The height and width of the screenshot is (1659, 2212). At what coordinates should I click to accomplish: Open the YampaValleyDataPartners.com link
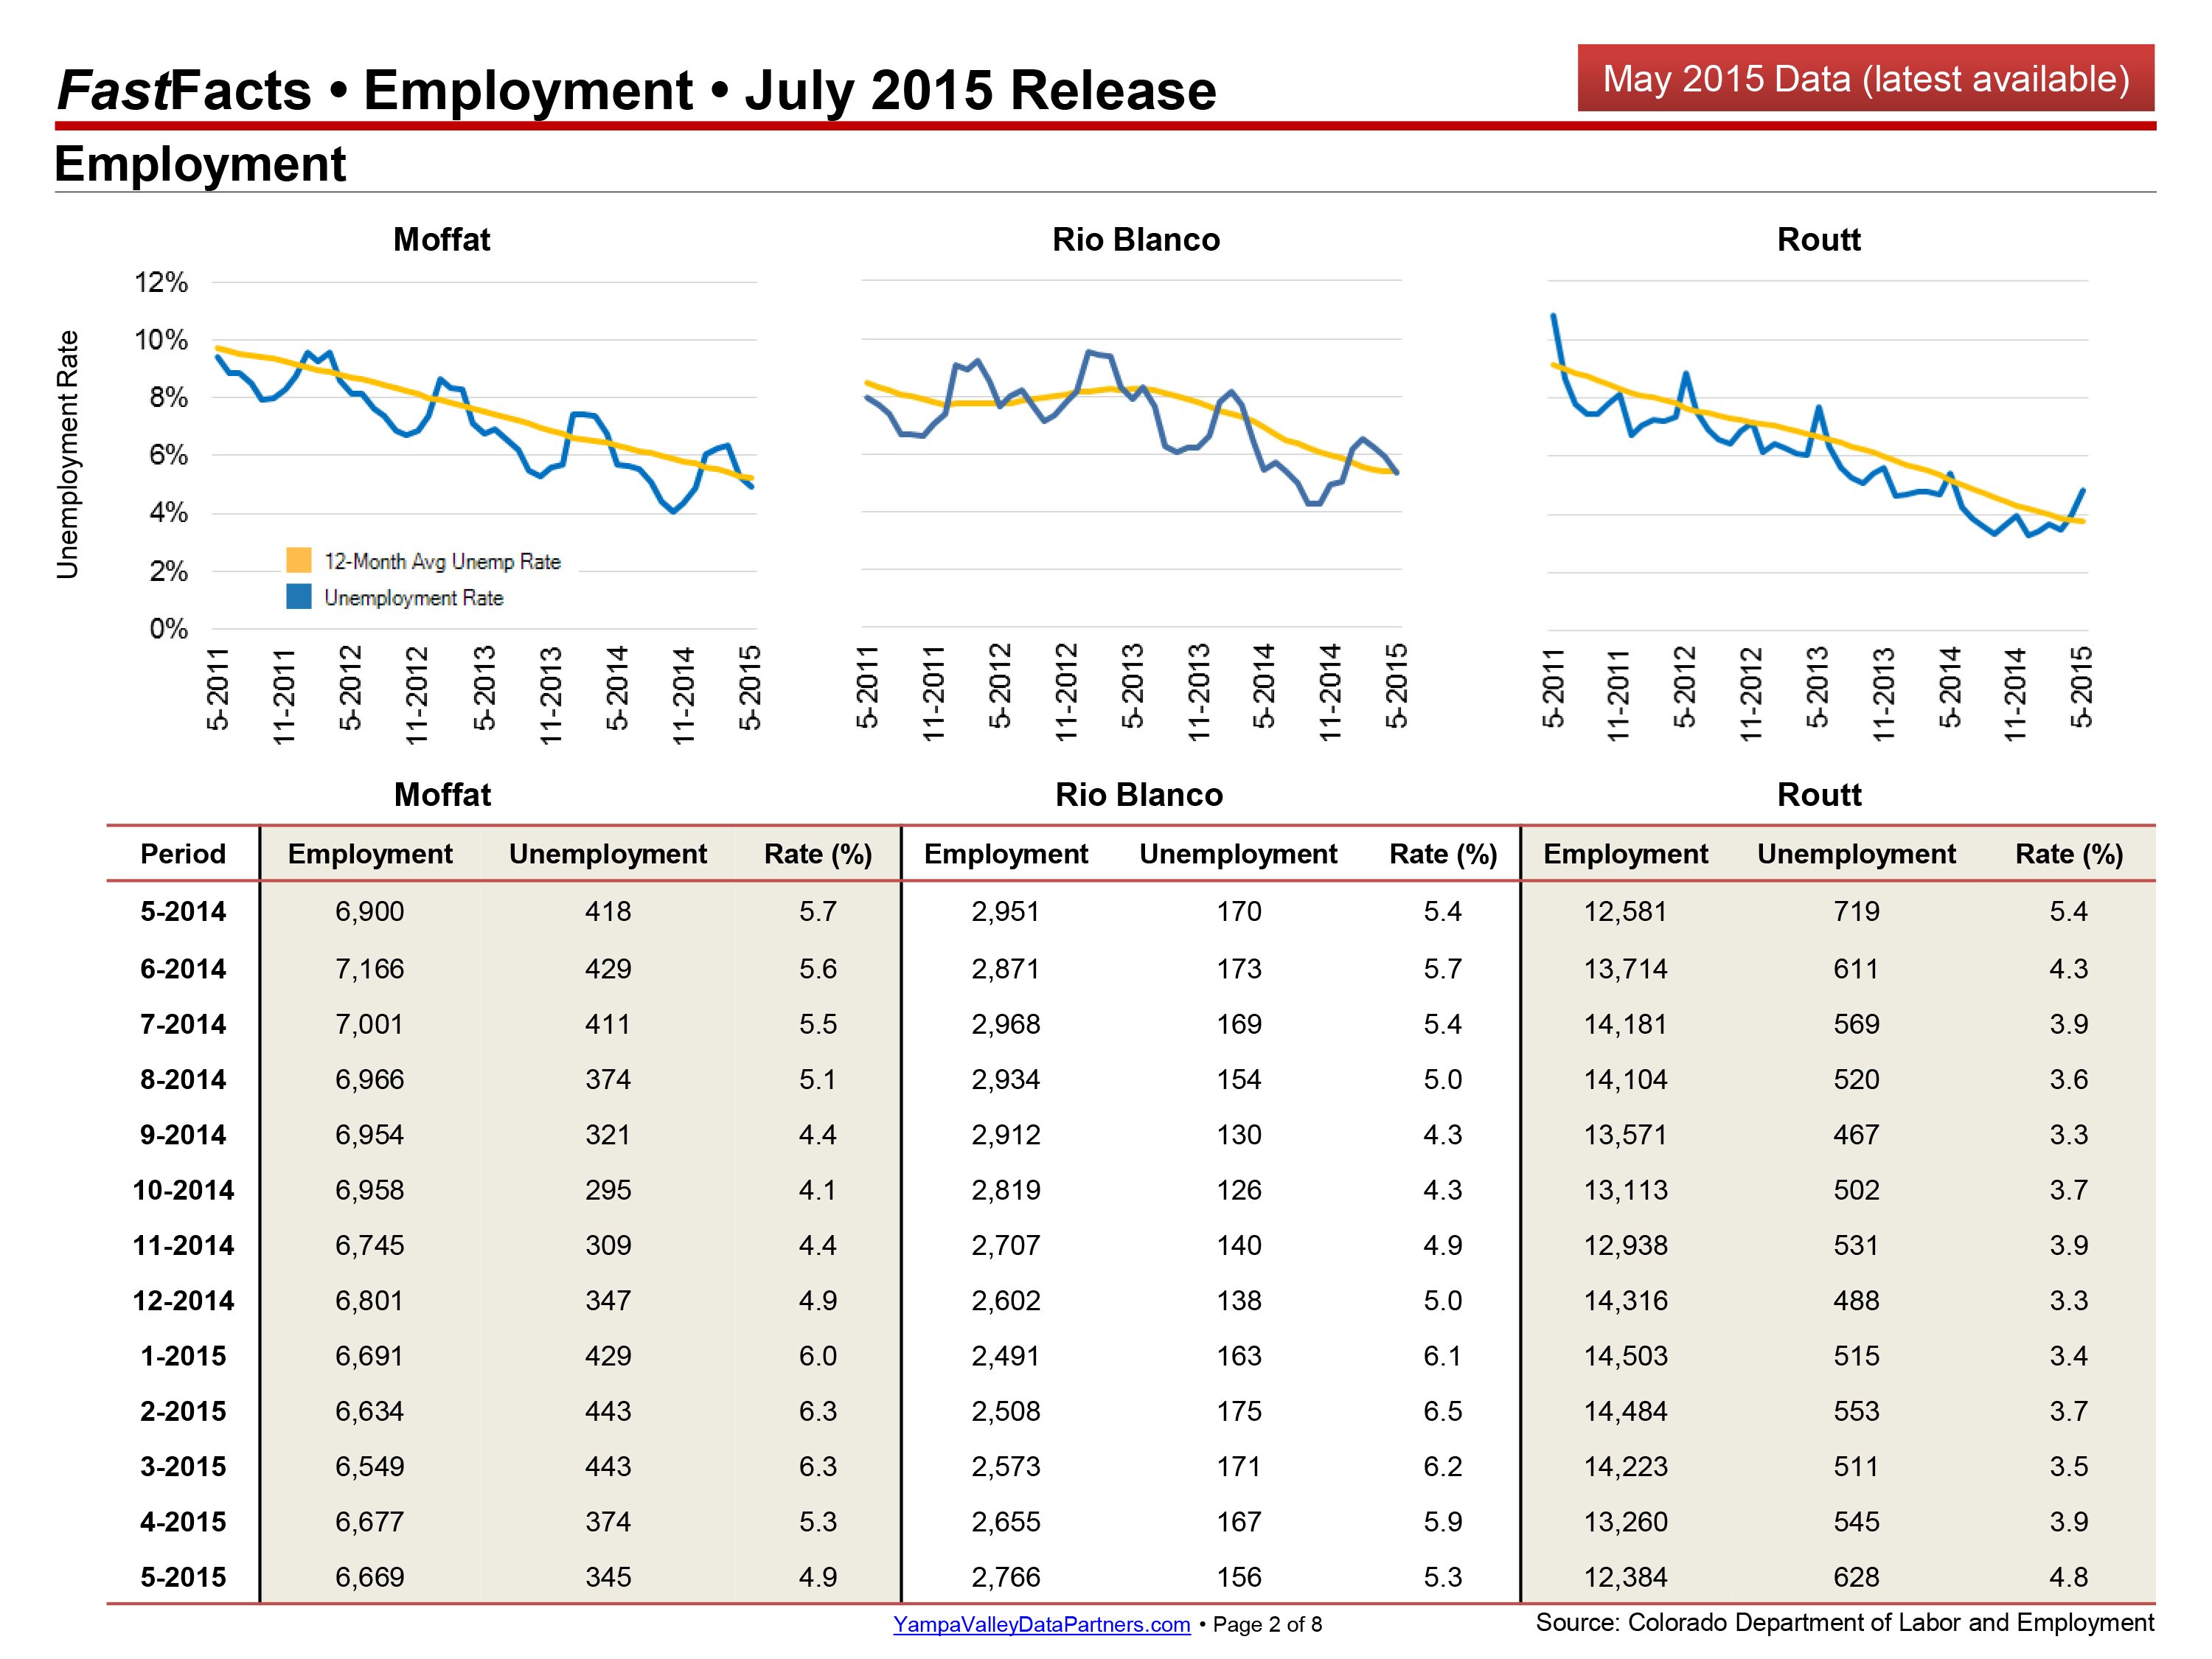[1041, 1624]
